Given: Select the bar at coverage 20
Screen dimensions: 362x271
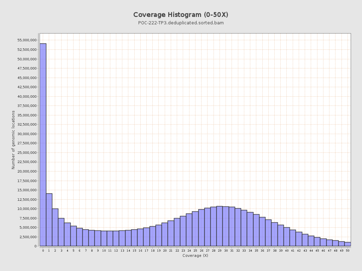Looking at the screenshot, I should (165, 234).
